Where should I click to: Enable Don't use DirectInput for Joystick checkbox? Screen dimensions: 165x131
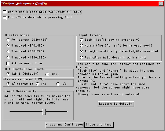coord(5,12)
